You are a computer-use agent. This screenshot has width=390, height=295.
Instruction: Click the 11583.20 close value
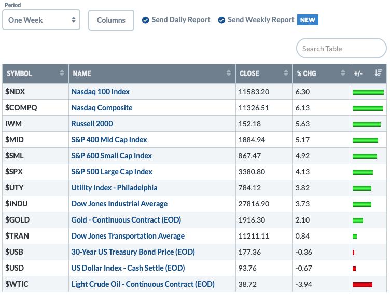pyautogui.click(x=254, y=92)
